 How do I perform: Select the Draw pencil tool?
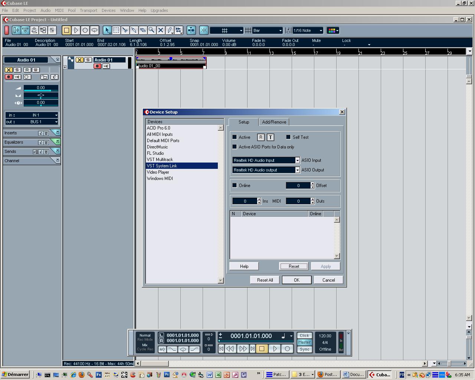point(170,30)
